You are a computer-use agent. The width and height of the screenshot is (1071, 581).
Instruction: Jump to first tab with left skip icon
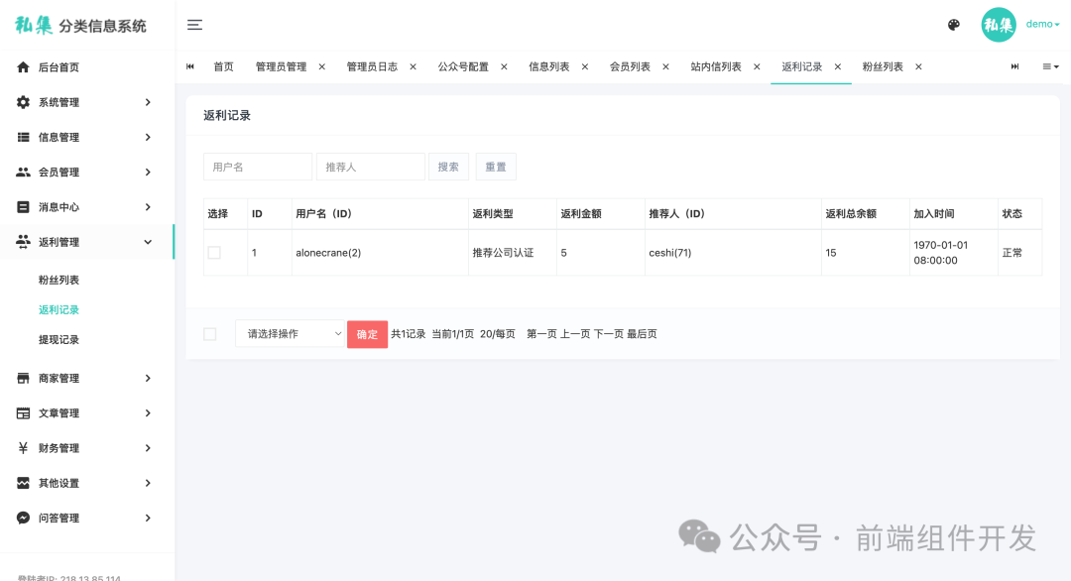[x=189, y=66]
